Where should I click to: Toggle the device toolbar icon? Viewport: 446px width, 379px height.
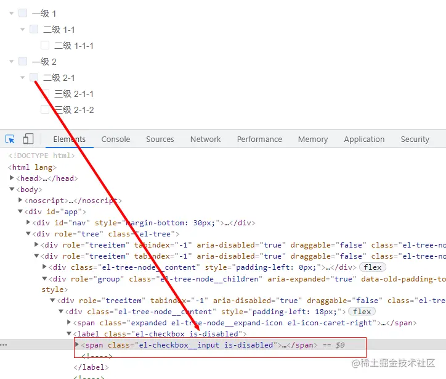click(x=28, y=139)
